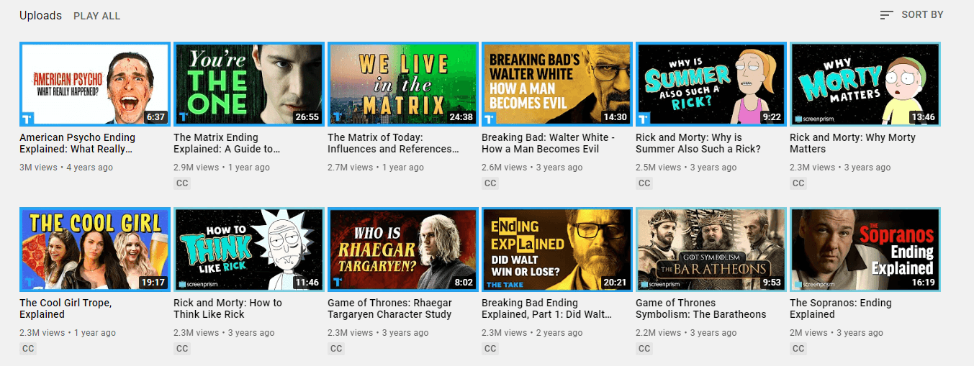Click the 26:55 duration badge
Screen dimensions: 974x366
[x=307, y=117]
